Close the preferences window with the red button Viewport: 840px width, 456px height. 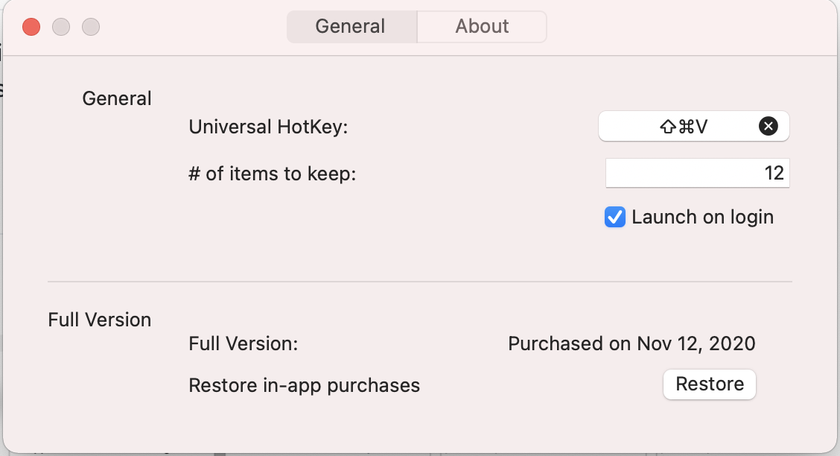(31, 28)
